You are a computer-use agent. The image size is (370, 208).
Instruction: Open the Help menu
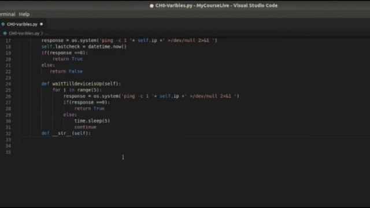24,14
